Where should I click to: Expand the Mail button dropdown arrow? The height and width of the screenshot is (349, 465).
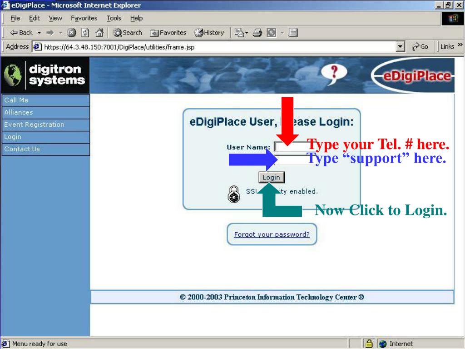(247, 33)
